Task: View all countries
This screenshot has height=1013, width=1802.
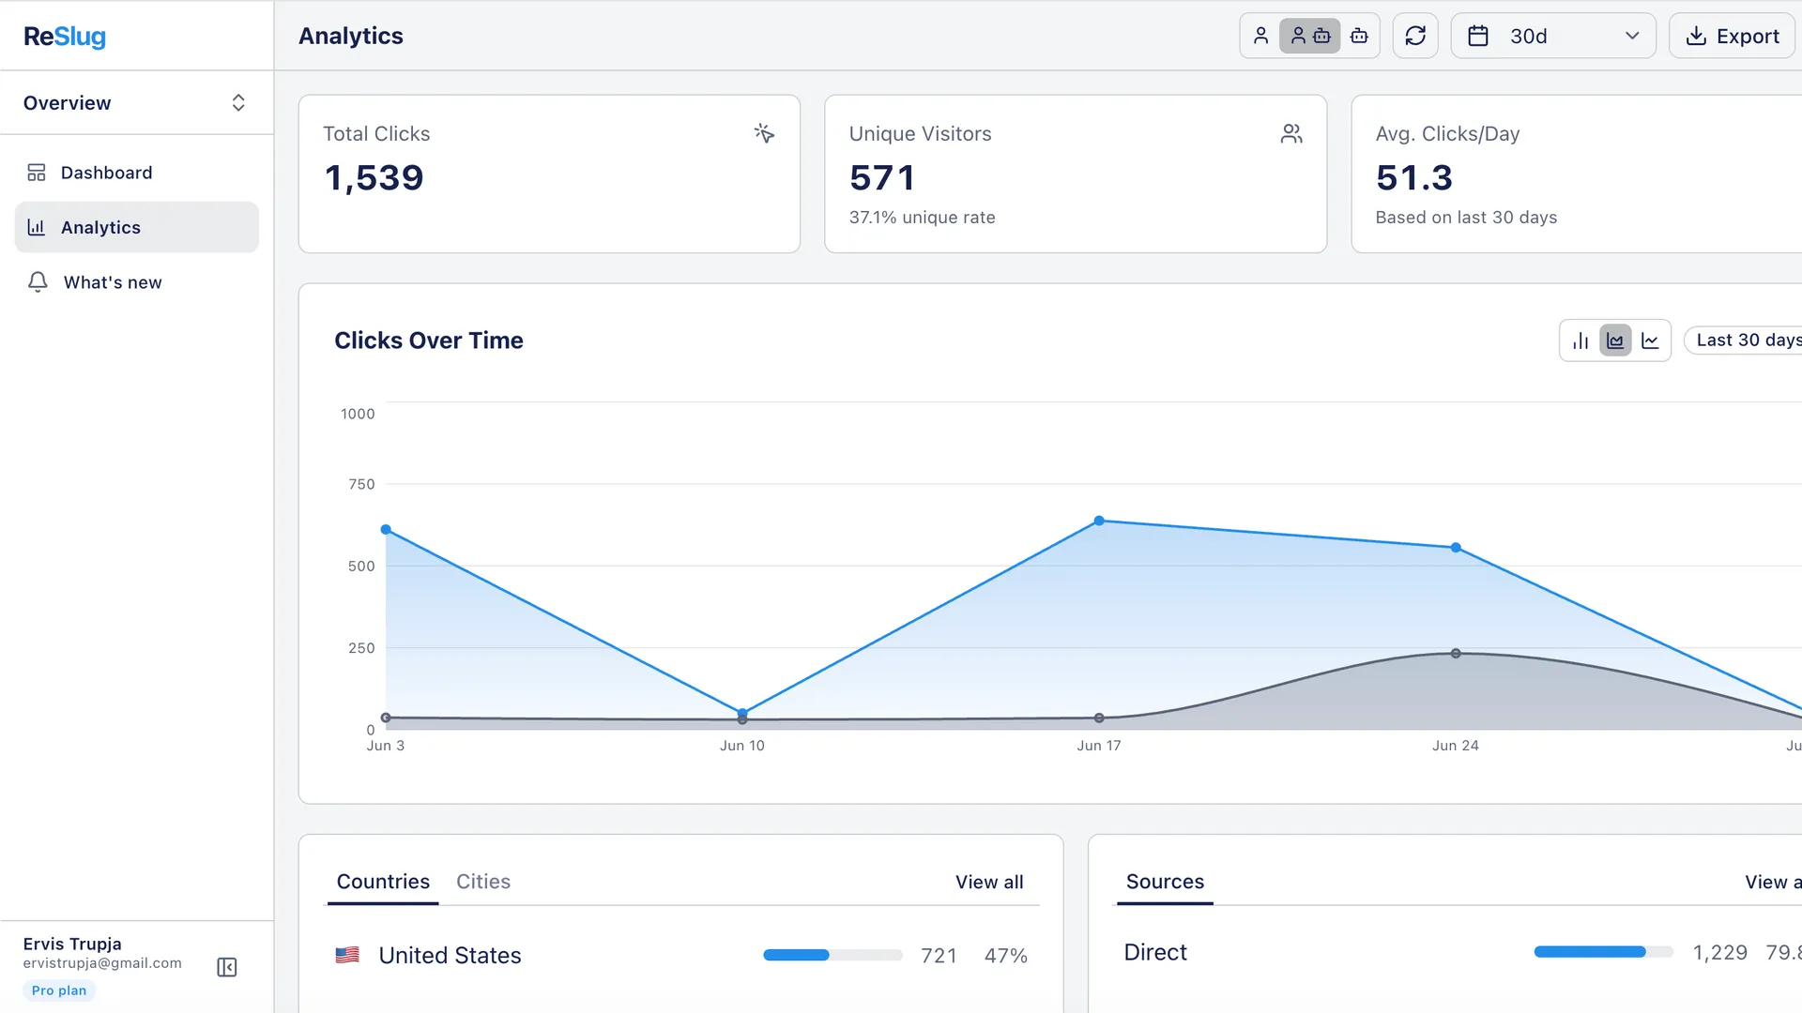Action: (989, 882)
